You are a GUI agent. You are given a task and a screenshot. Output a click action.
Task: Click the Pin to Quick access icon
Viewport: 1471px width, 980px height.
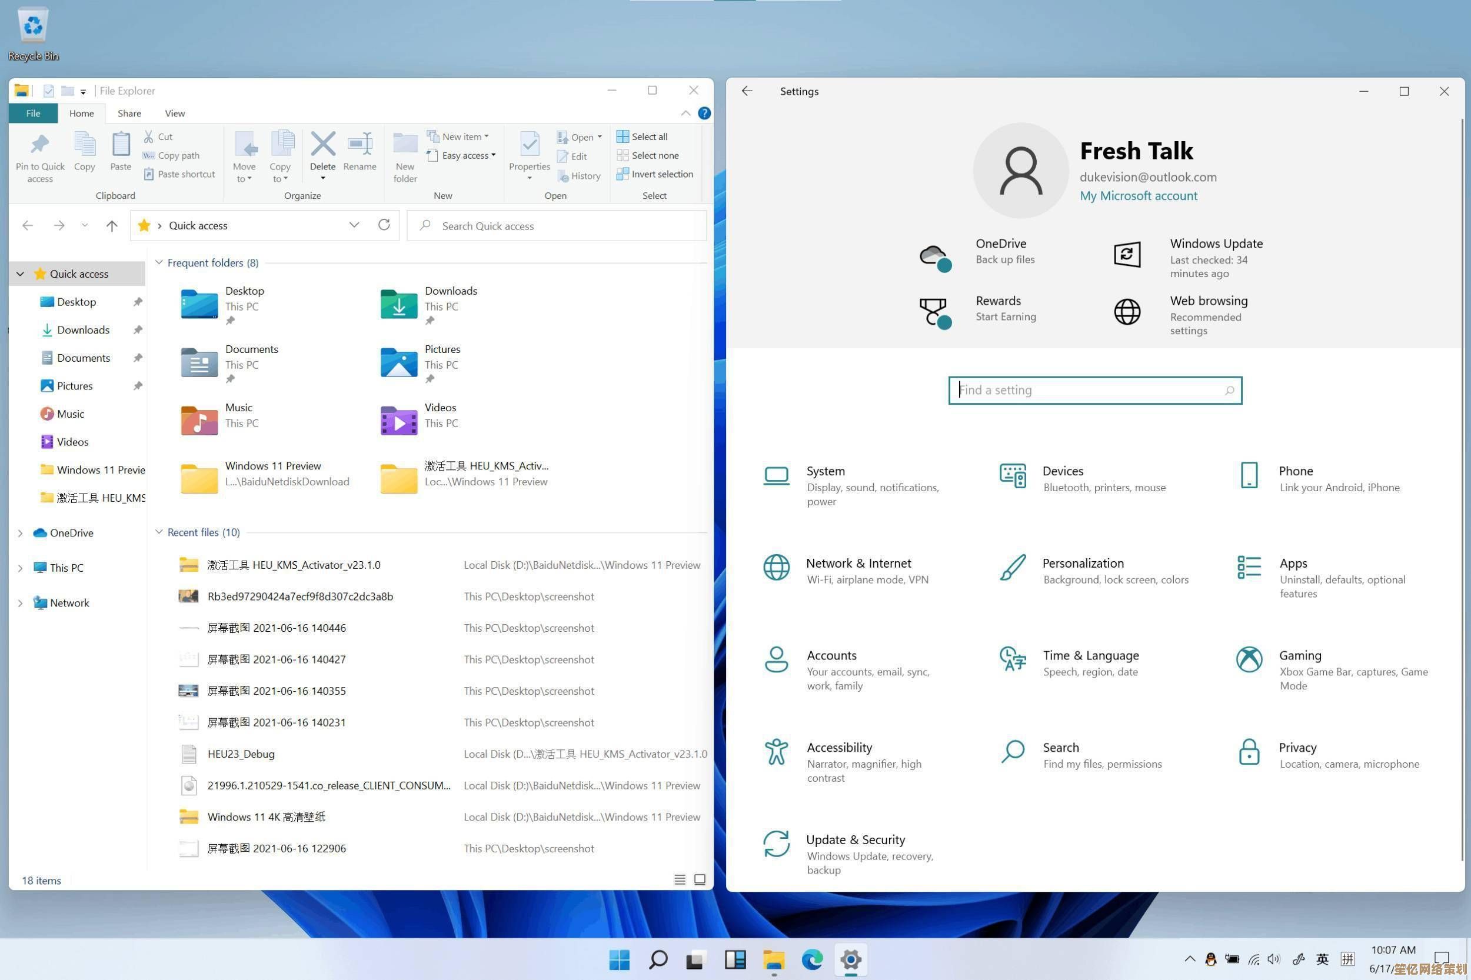pos(40,145)
